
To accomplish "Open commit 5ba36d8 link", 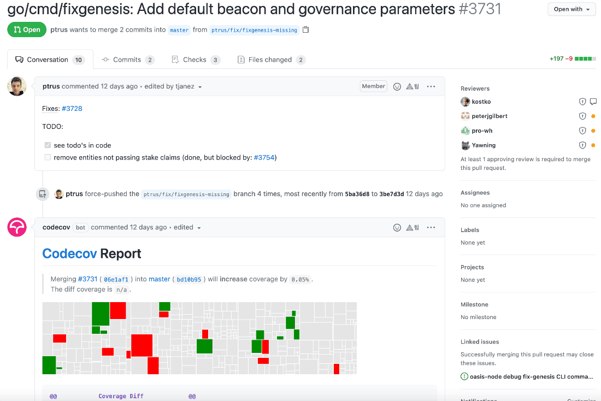I will (357, 194).
